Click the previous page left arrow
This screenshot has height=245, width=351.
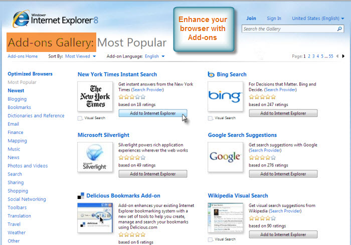pos(337,56)
